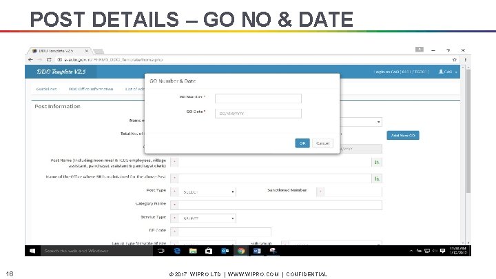
Task: Click the Post Name input field
Action: point(275,162)
